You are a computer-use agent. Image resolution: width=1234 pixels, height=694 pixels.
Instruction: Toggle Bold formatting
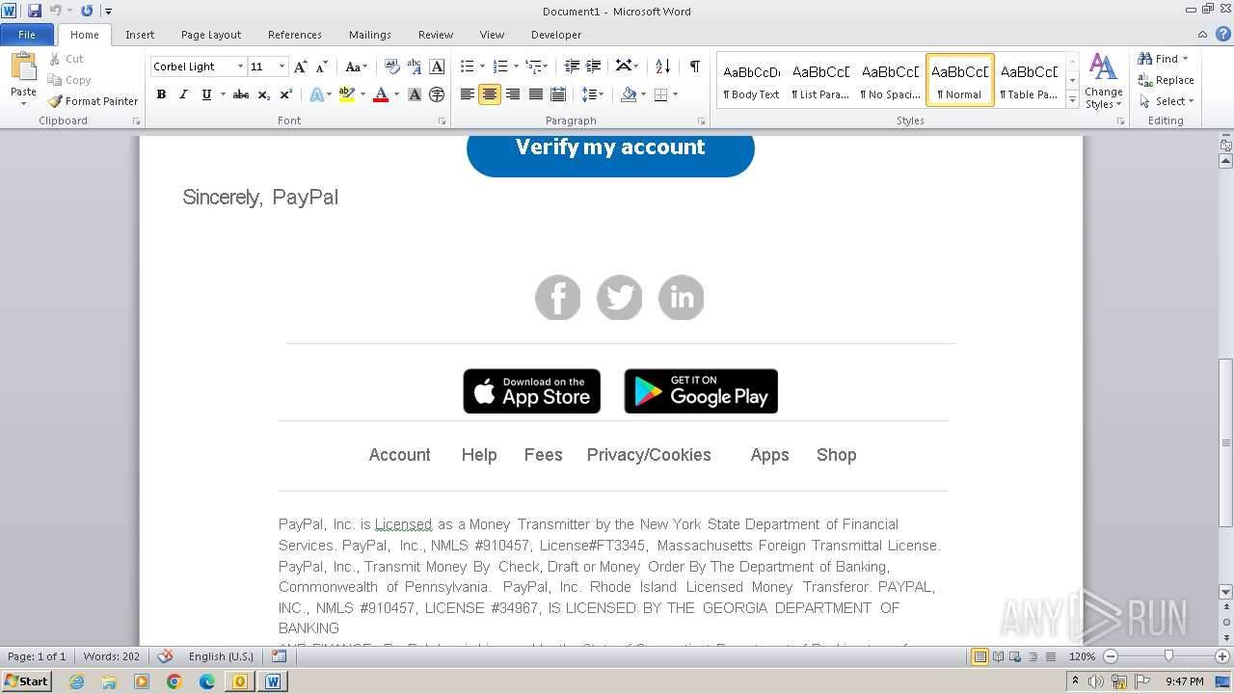tap(161, 94)
